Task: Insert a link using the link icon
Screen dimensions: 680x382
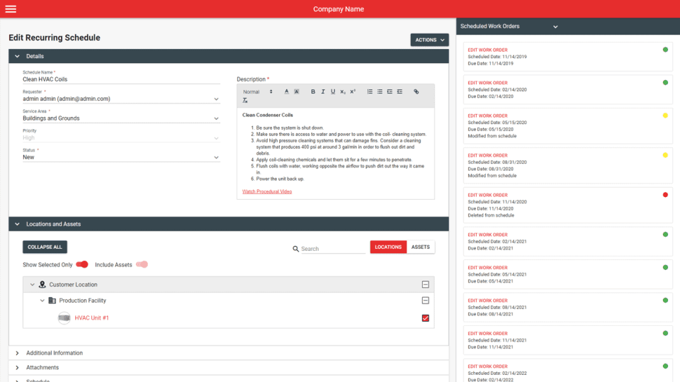Action: click(416, 91)
